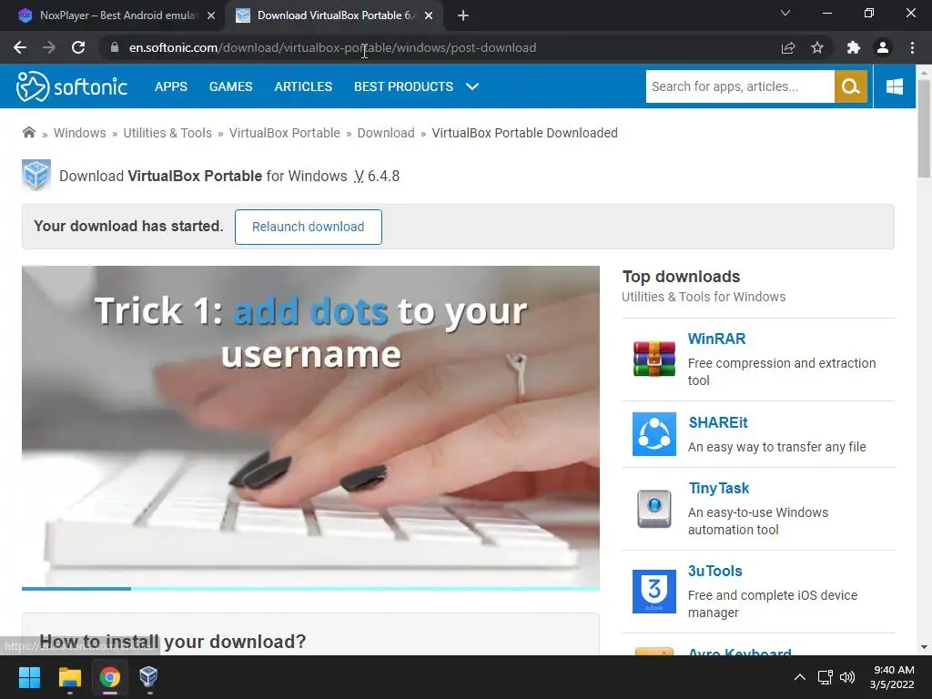The width and height of the screenshot is (932, 699).
Task: Click the SHAREit icon
Action: coord(653,434)
